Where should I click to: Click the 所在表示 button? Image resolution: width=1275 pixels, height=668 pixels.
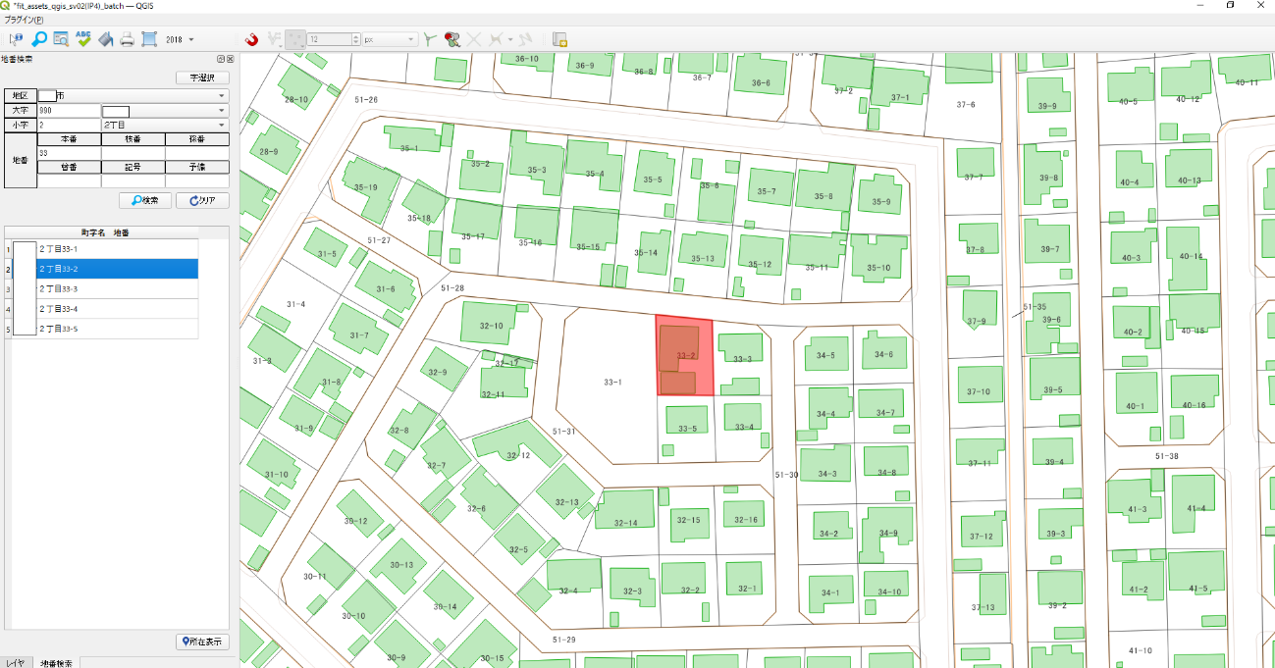[202, 642]
